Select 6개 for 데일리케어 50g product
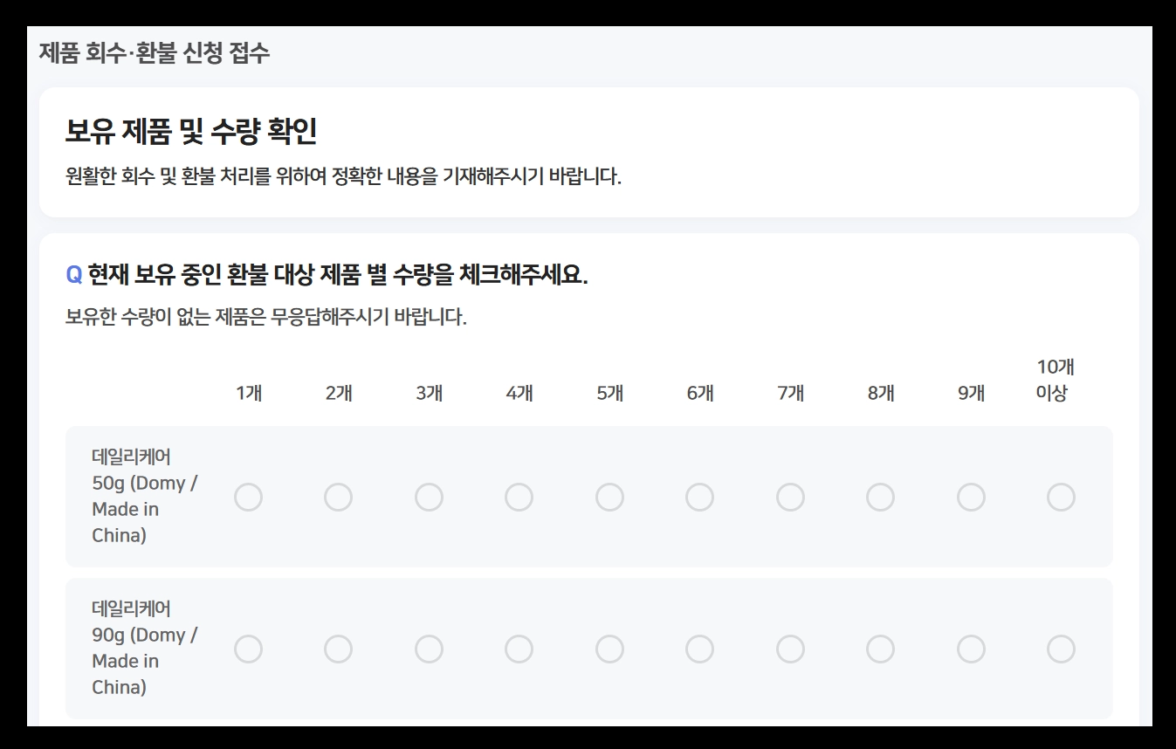 click(x=699, y=497)
